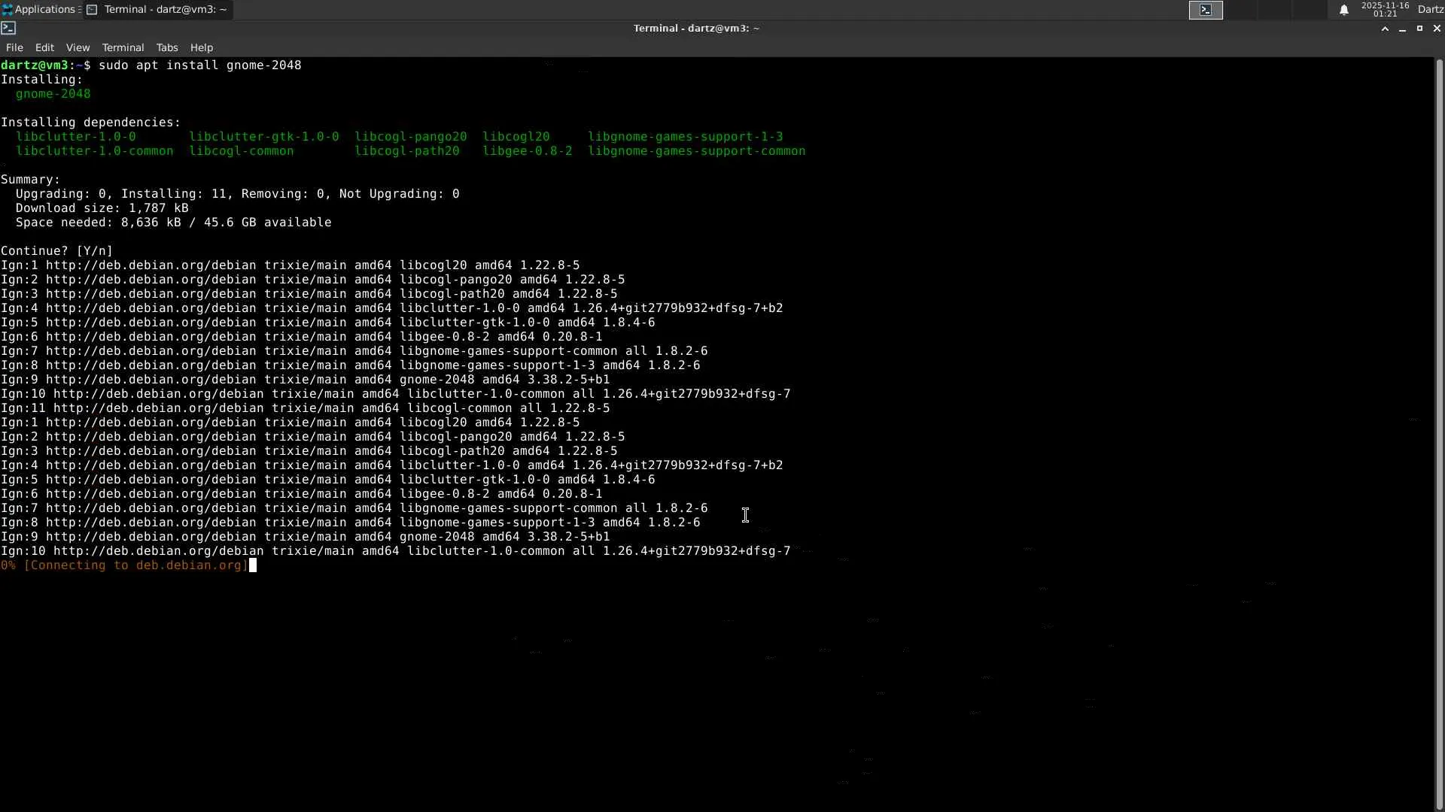
Task: Click the Connecting to deb.debian.org progress line
Action: tap(124, 565)
